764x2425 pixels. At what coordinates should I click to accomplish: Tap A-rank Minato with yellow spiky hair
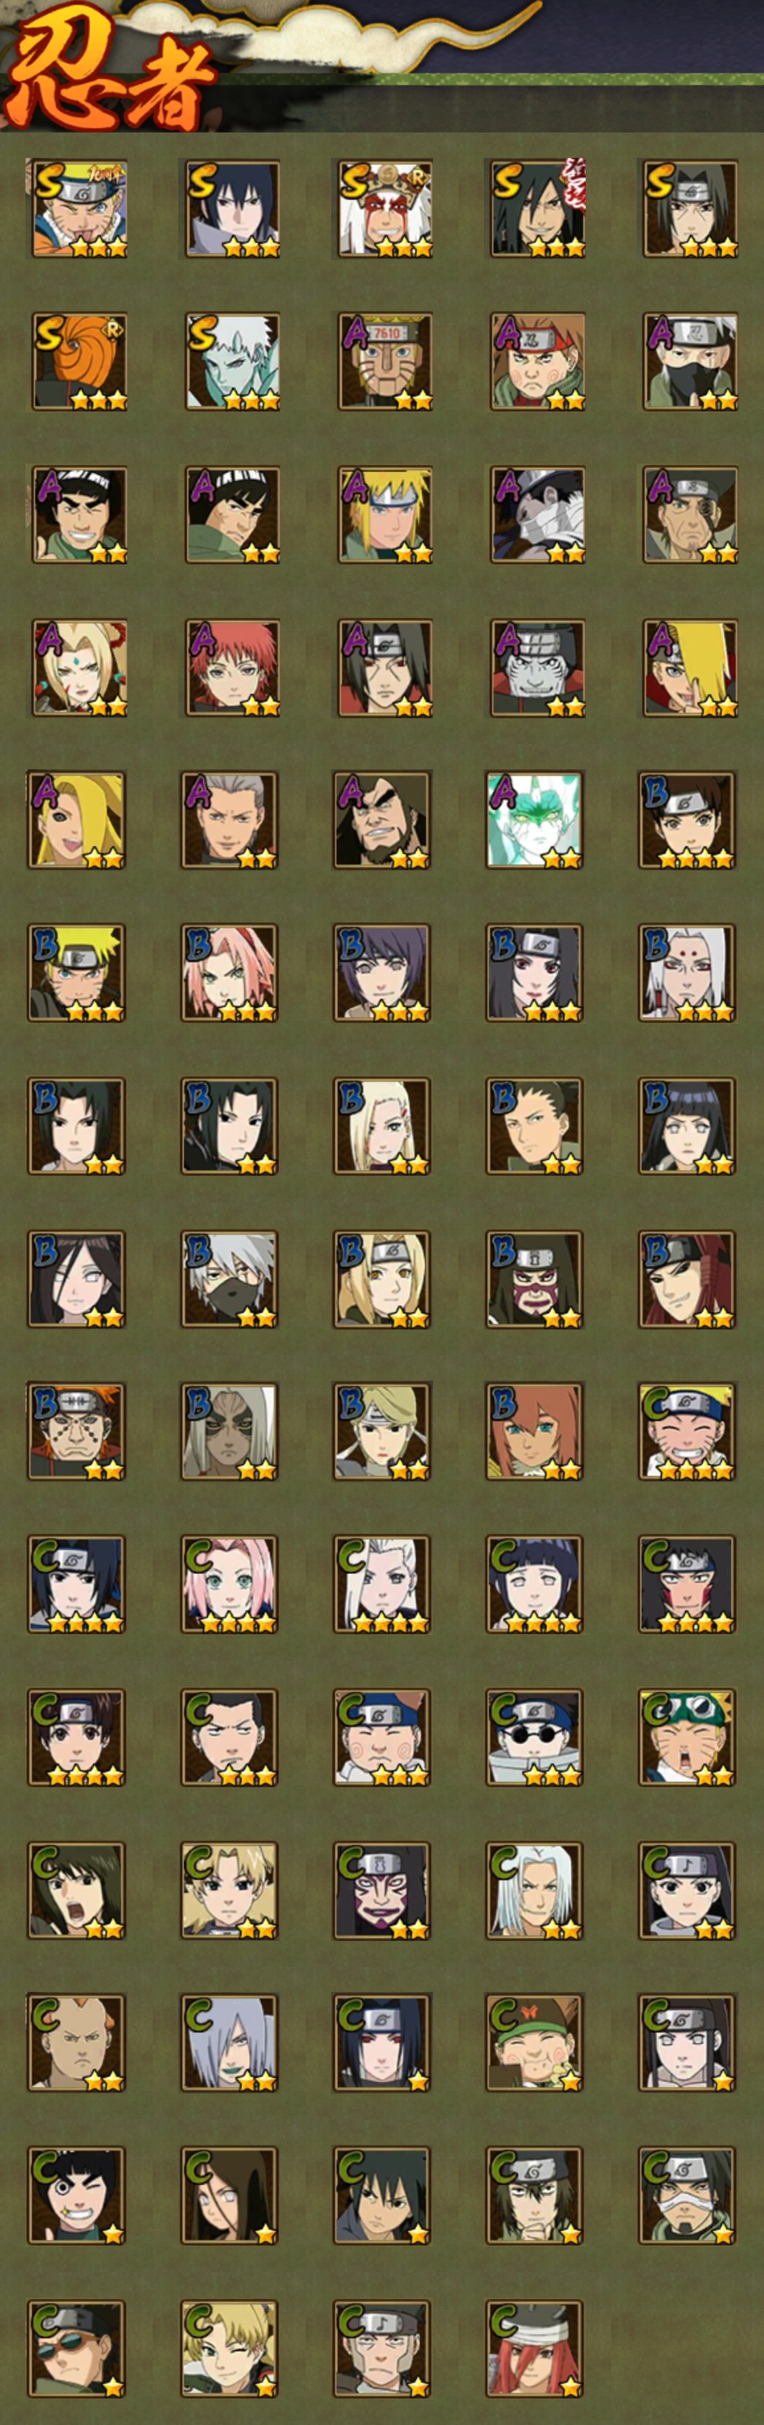(385, 515)
